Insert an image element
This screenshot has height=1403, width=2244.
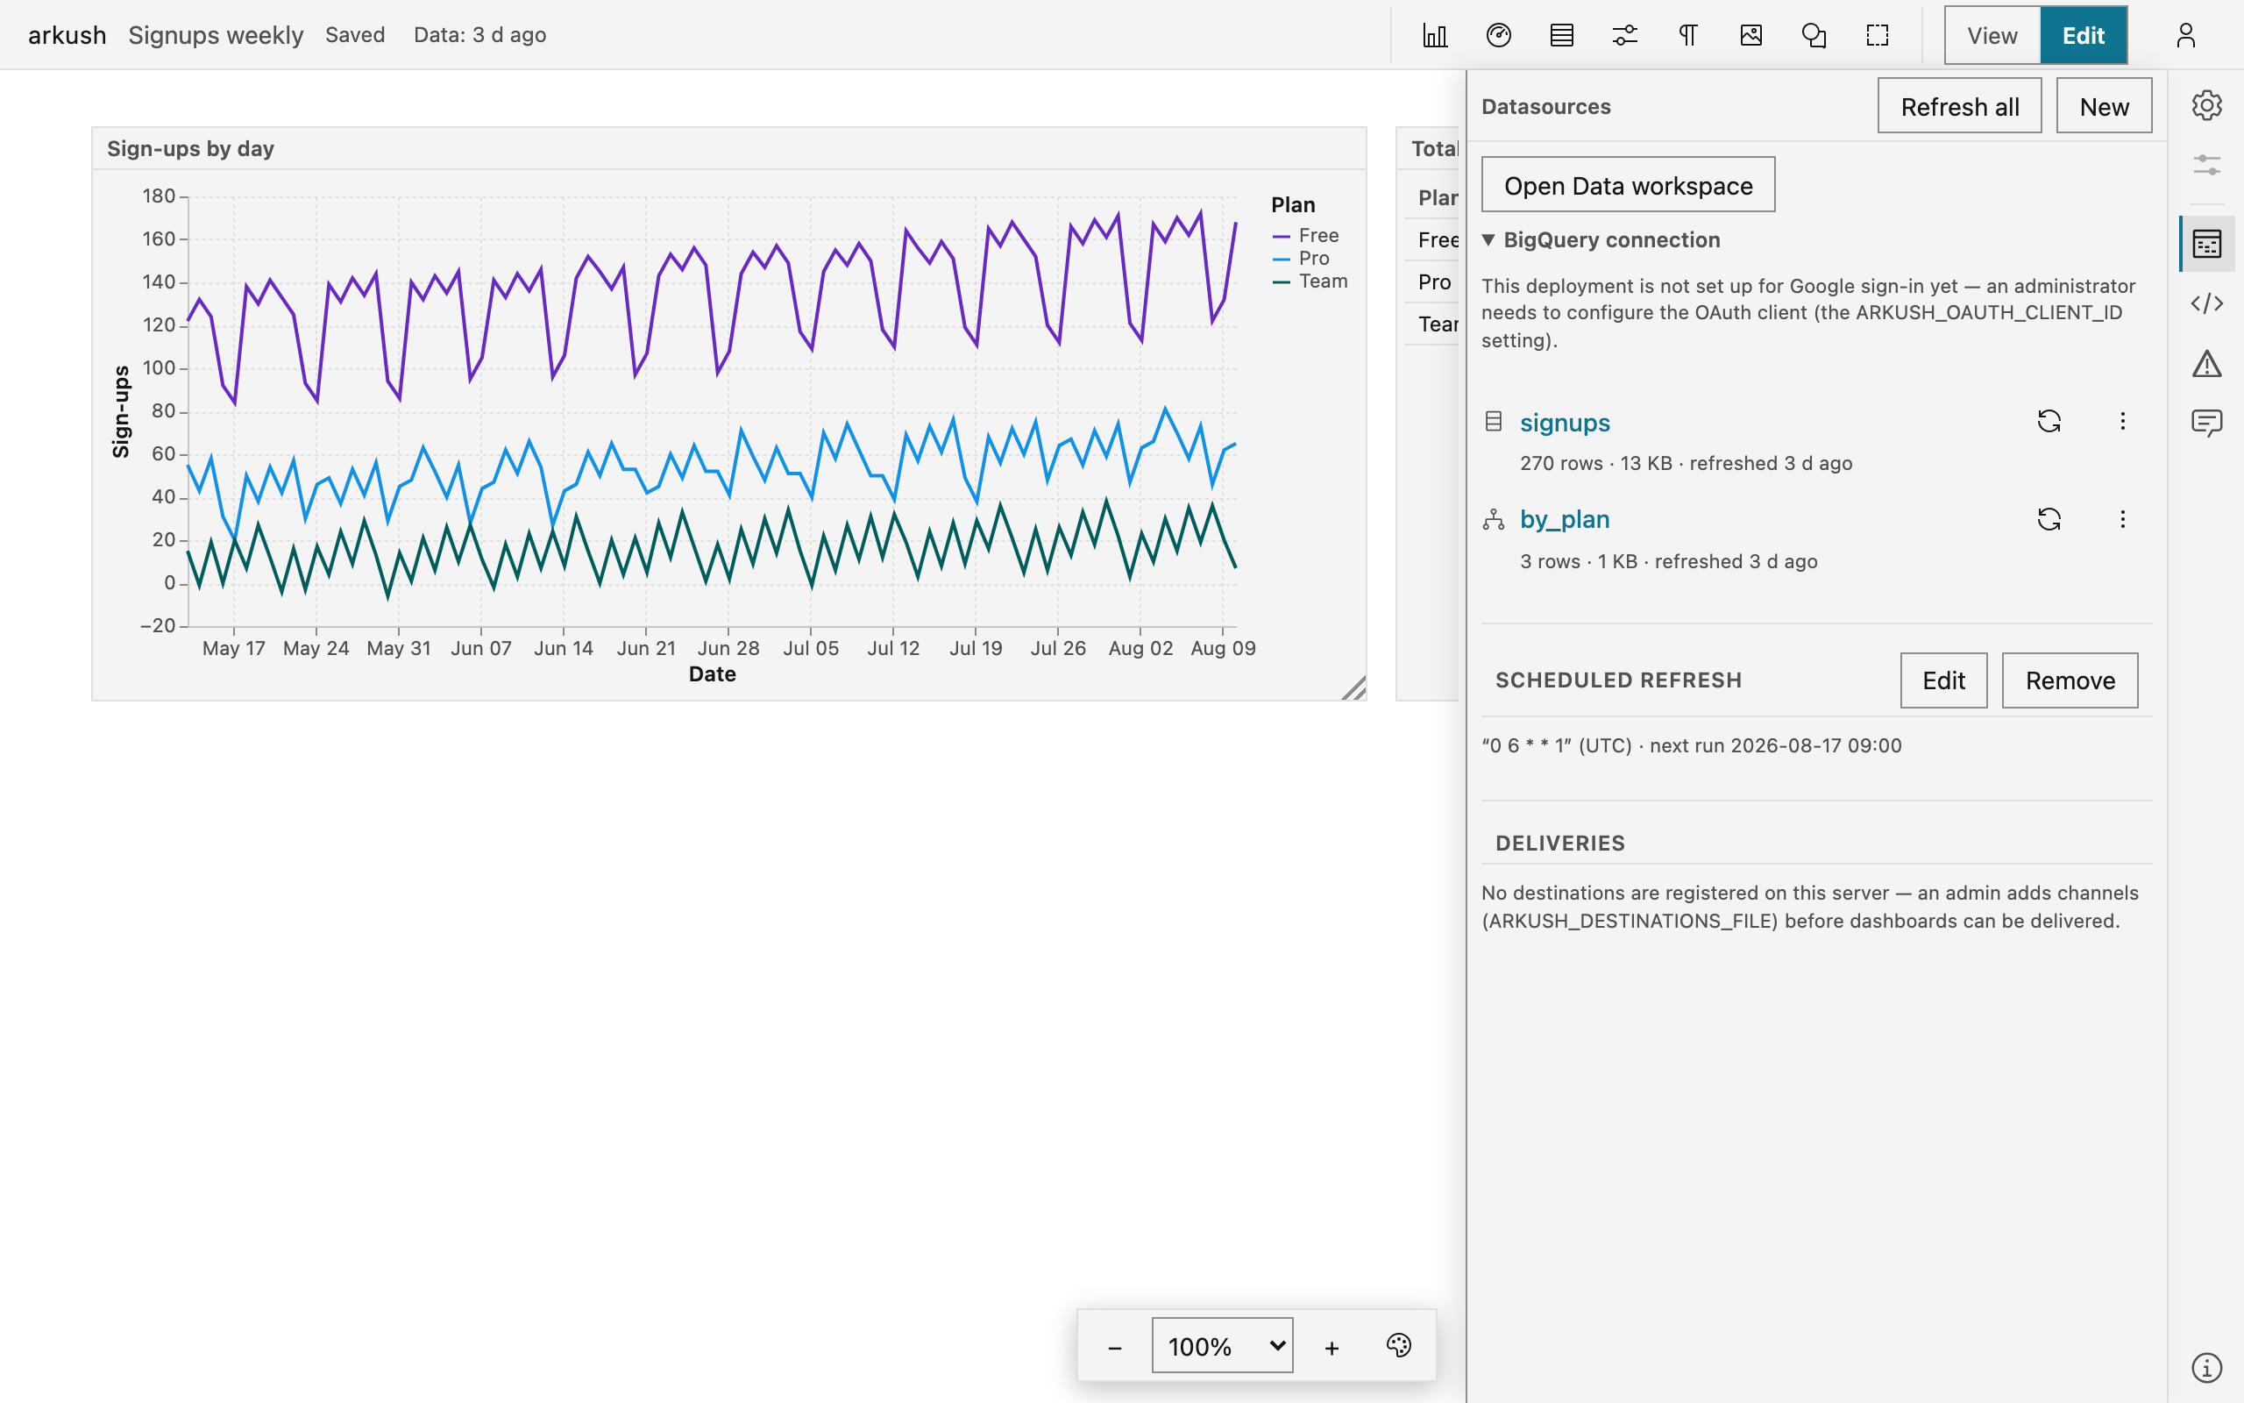1750,35
